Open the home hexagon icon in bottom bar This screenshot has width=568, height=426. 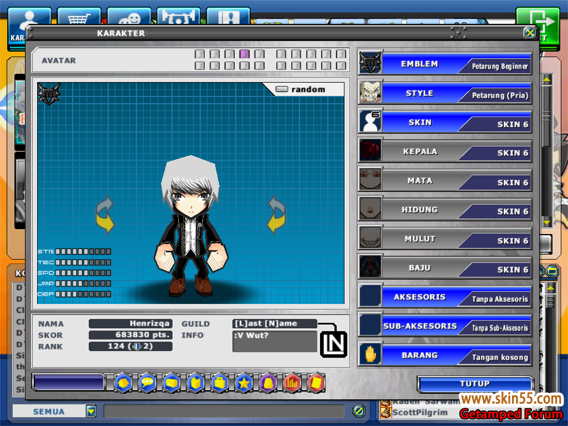tap(123, 383)
